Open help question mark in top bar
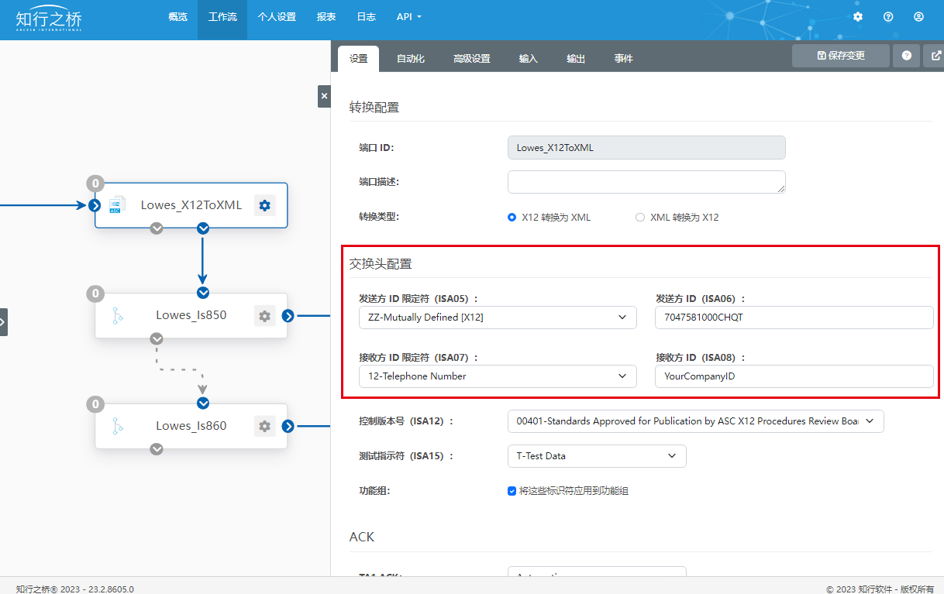The height and width of the screenshot is (594, 944). point(888,16)
